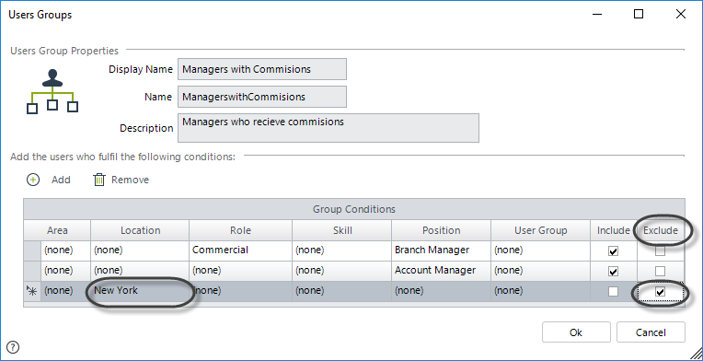Click the Exclude column header

point(661,230)
